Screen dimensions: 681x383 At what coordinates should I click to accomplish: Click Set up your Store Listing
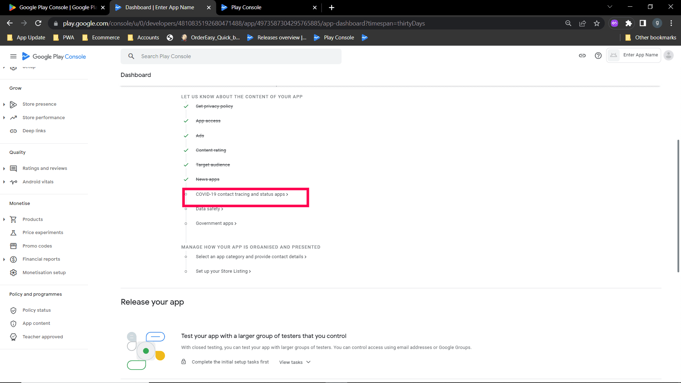223,271
